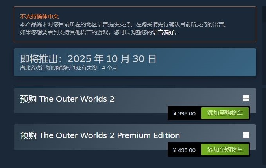
Task: Click the sentence starting with 如果您想要看到
Action: 98,32
